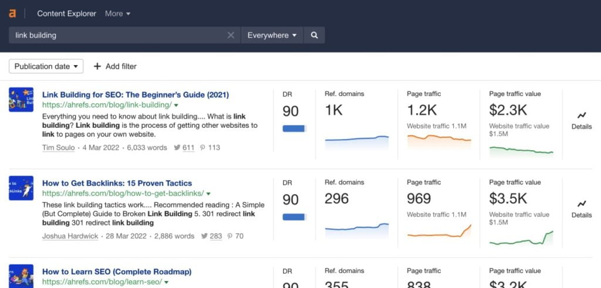
Task: Click the 296 referring domains value
Action: tap(336, 199)
